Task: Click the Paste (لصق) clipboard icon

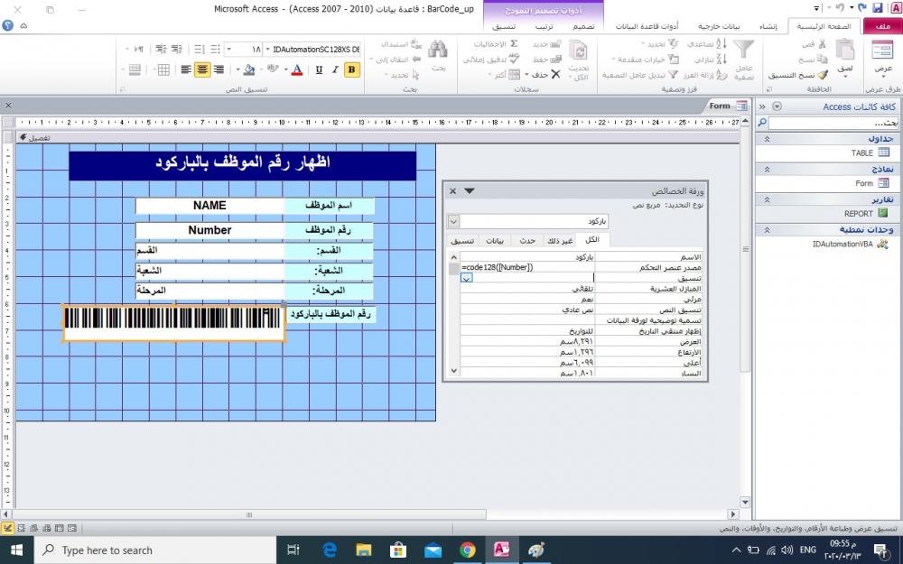Action: [845, 51]
